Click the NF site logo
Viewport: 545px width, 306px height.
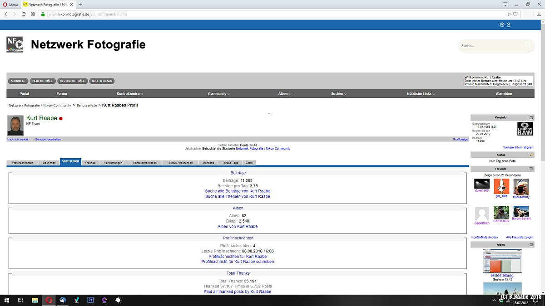tap(15, 44)
